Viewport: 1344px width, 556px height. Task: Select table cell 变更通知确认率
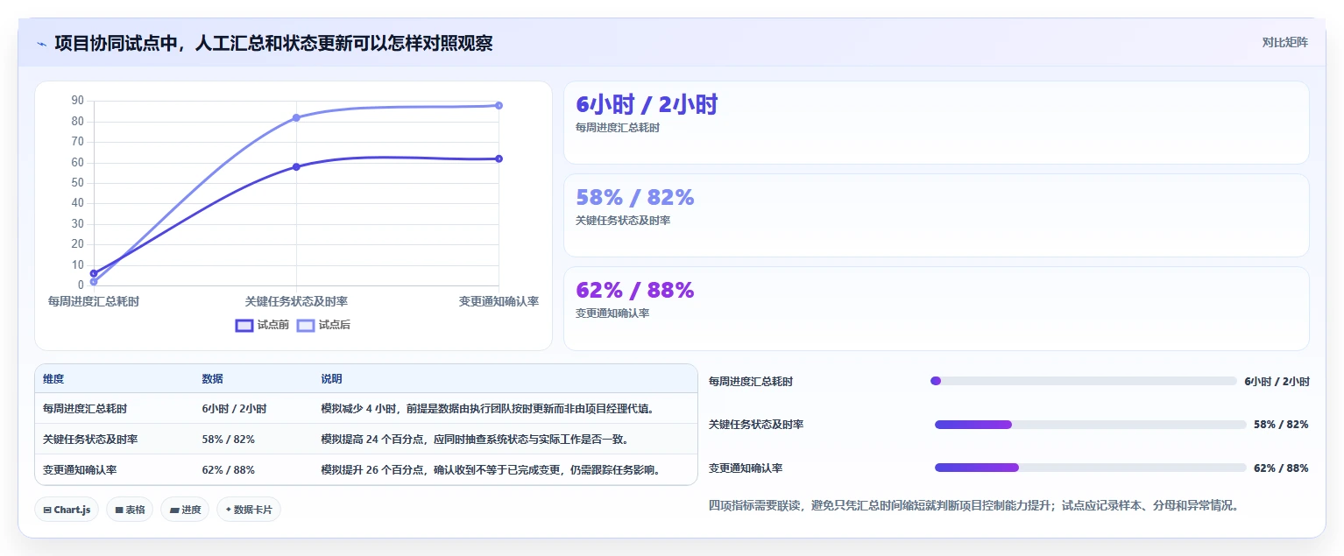tap(80, 470)
